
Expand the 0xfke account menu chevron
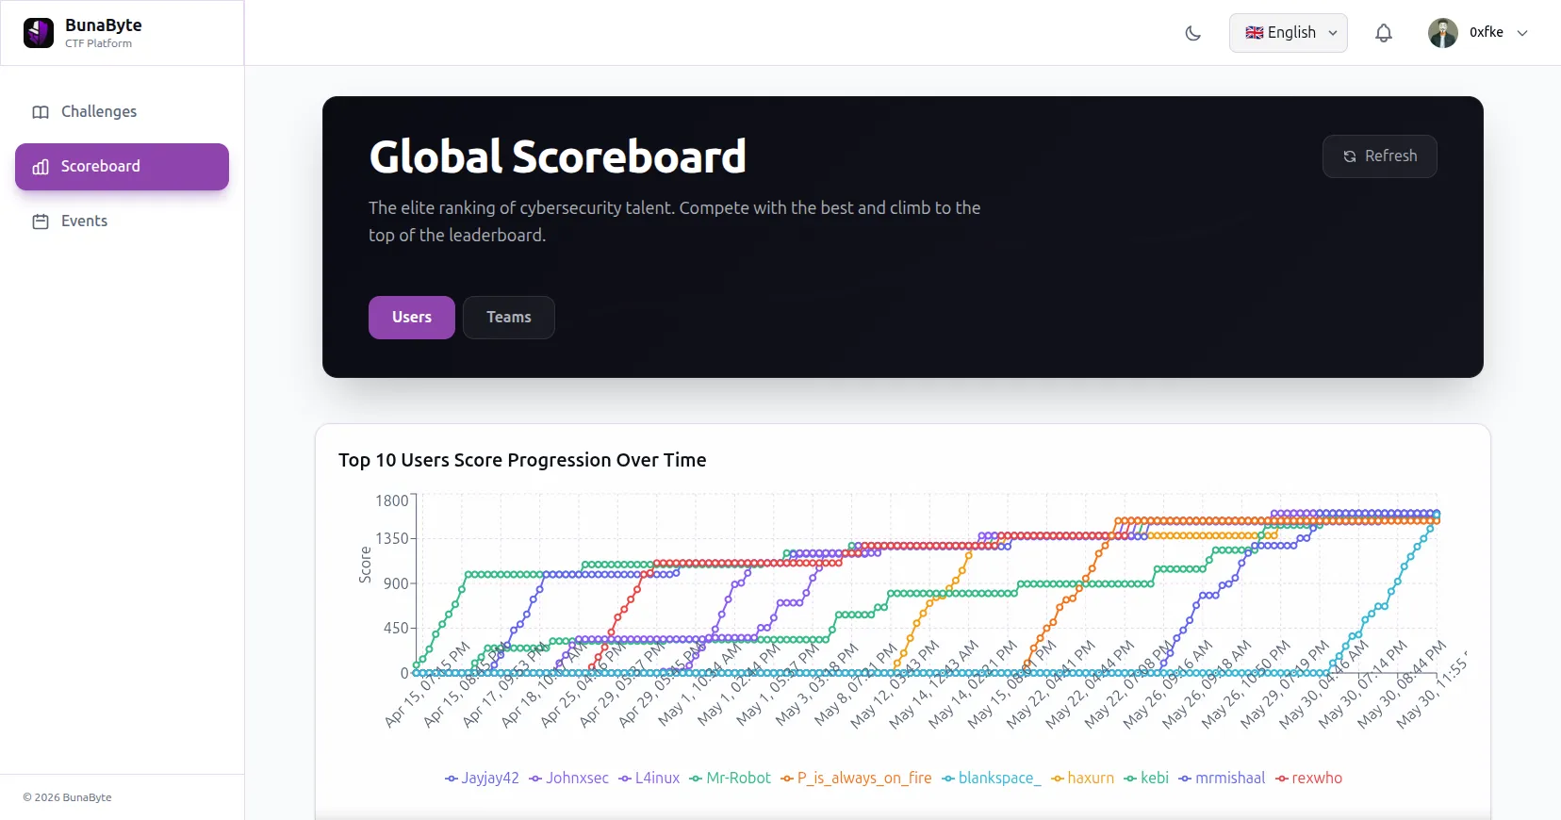click(x=1522, y=33)
